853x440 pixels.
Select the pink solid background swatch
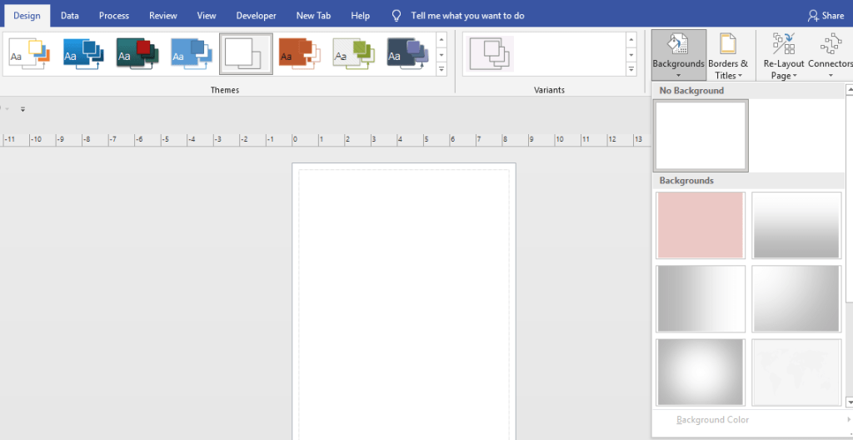pos(700,225)
